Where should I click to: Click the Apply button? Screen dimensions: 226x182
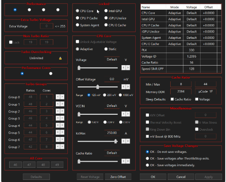(209, 177)
